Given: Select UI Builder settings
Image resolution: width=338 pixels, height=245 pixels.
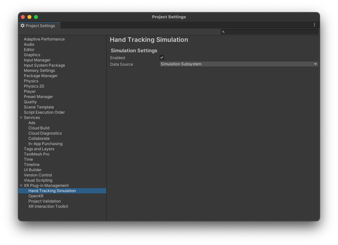Looking at the screenshot, I should (x=33, y=170).
